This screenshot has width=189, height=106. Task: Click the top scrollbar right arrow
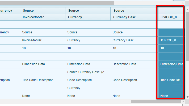coord(183,3)
